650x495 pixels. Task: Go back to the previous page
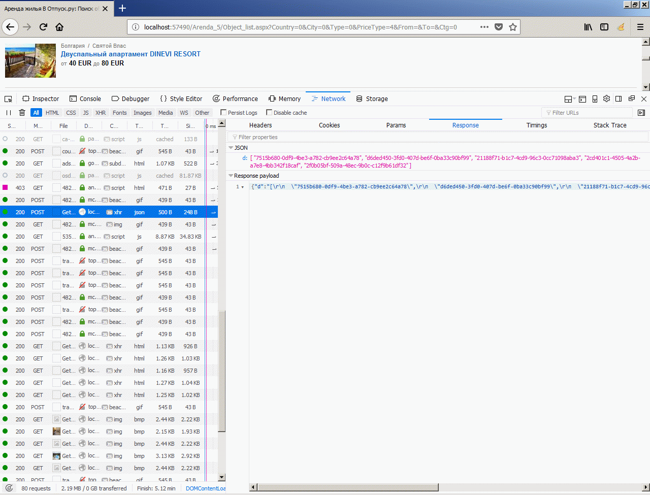[x=11, y=27]
